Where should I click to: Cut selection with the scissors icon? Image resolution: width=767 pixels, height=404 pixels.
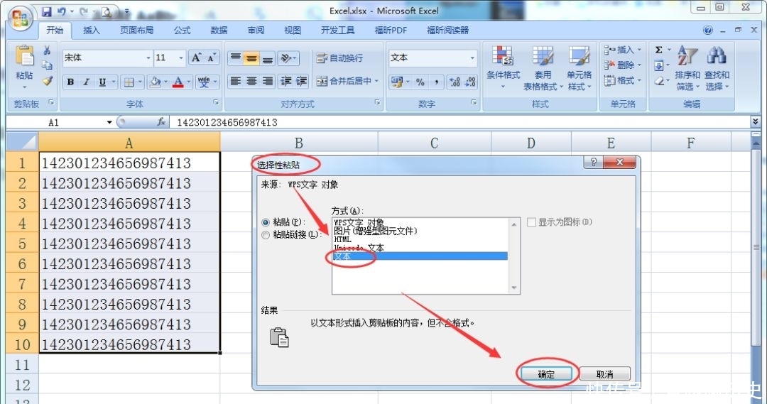[47, 50]
